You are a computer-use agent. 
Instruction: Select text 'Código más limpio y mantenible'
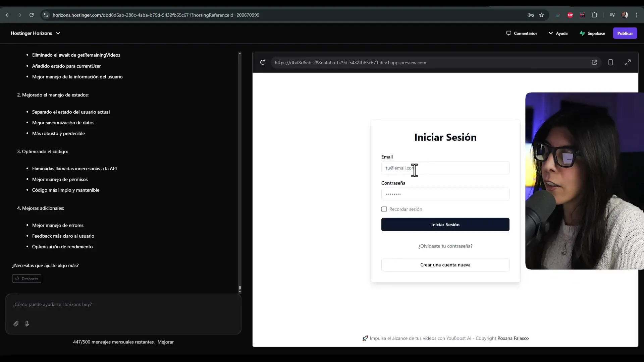click(x=66, y=190)
